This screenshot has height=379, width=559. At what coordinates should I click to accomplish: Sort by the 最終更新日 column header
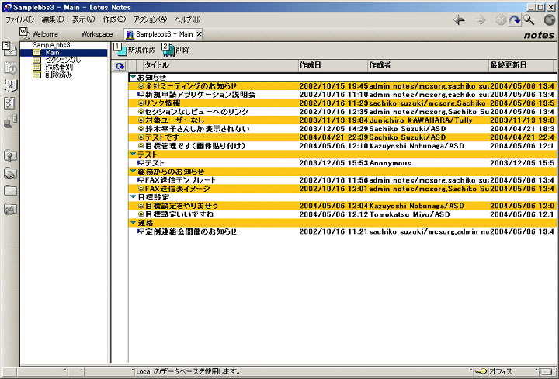[520, 65]
